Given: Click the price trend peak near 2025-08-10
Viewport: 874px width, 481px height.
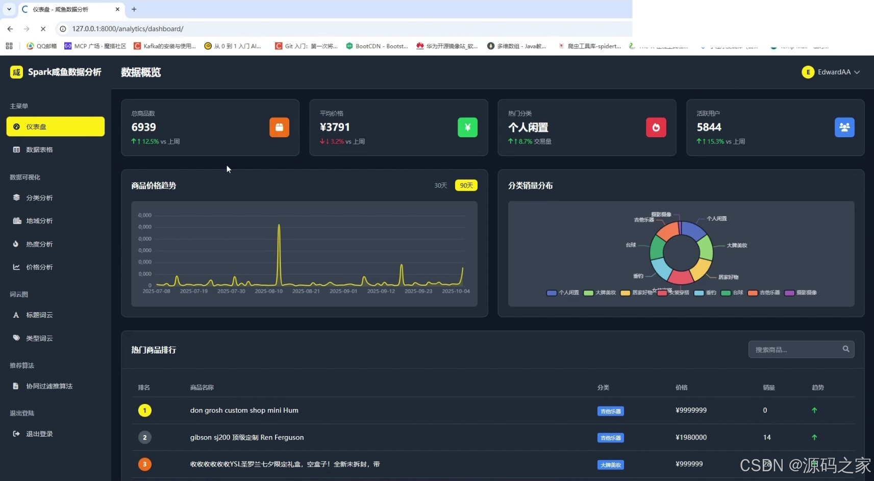Looking at the screenshot, I should (x=279, y=225).
